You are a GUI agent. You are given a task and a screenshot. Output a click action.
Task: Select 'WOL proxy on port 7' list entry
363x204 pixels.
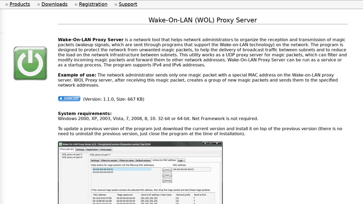pyautogui.click(x=72, y=154)
